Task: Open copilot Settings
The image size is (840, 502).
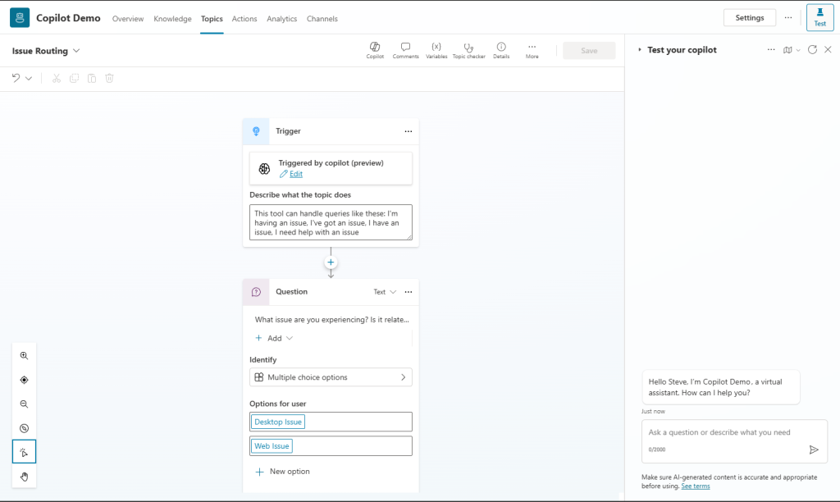Action: point(749,16)
